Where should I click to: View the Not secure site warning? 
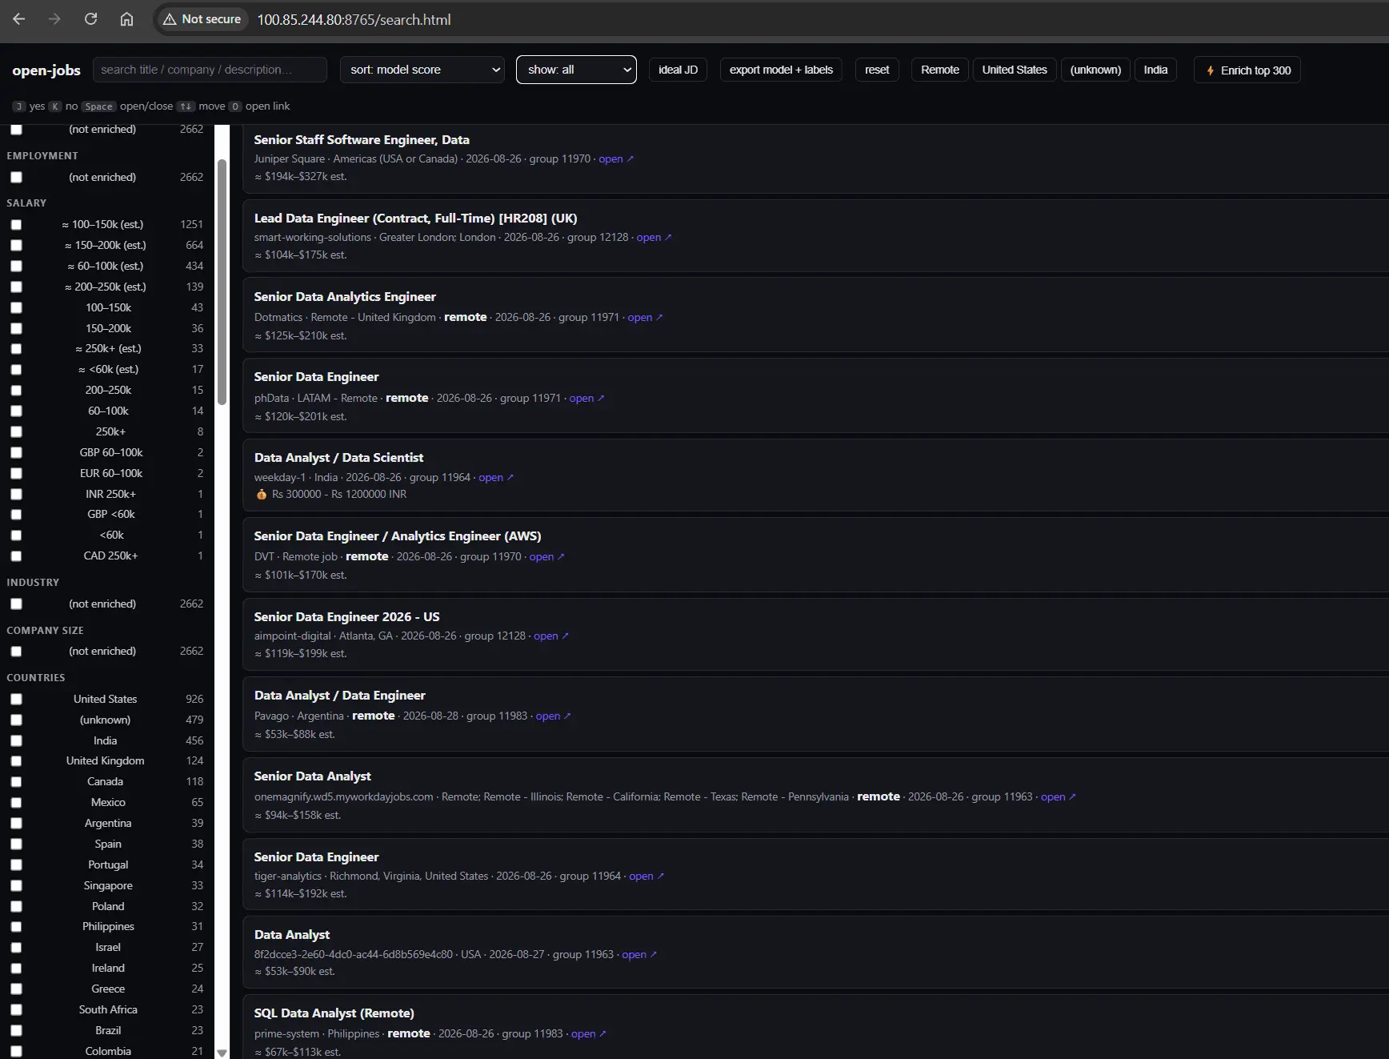(x=202, y=19)
